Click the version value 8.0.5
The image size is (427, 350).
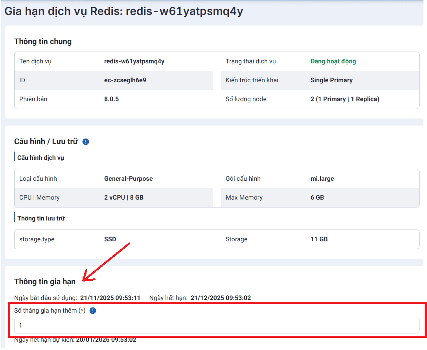tap(111, 99)
